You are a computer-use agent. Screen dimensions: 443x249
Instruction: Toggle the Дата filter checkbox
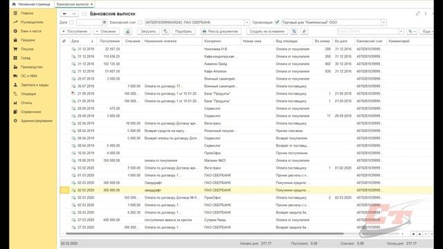71,22
